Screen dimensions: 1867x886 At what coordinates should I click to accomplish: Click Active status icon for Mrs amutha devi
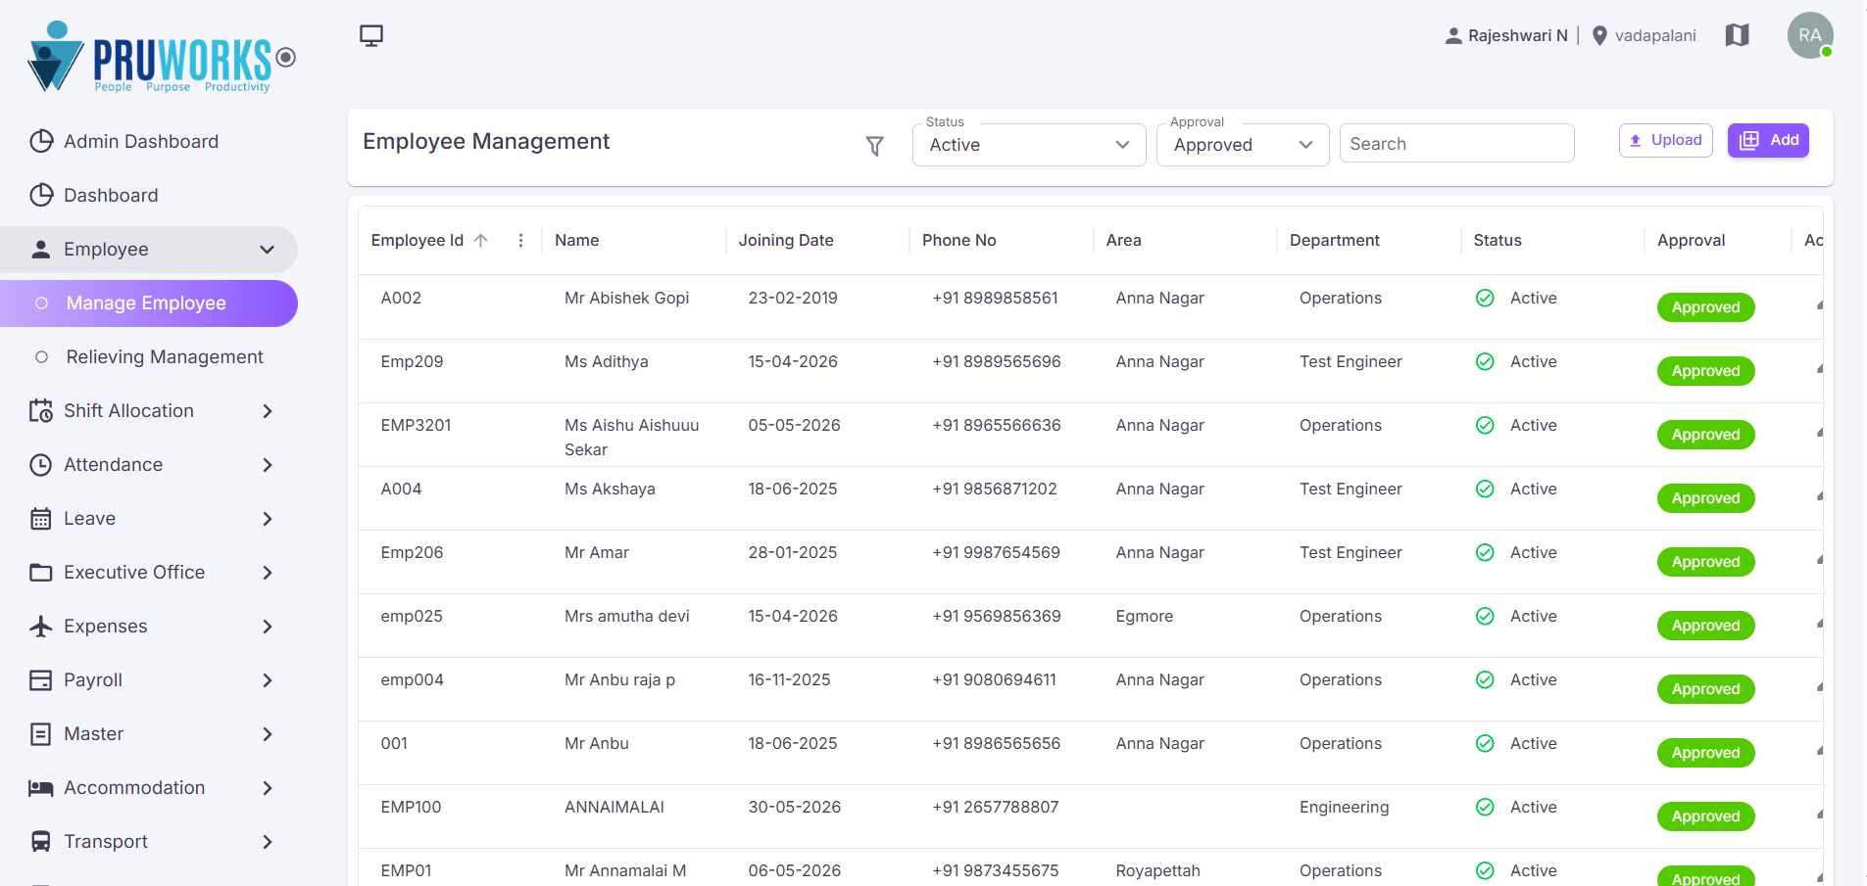[1485, 616]
